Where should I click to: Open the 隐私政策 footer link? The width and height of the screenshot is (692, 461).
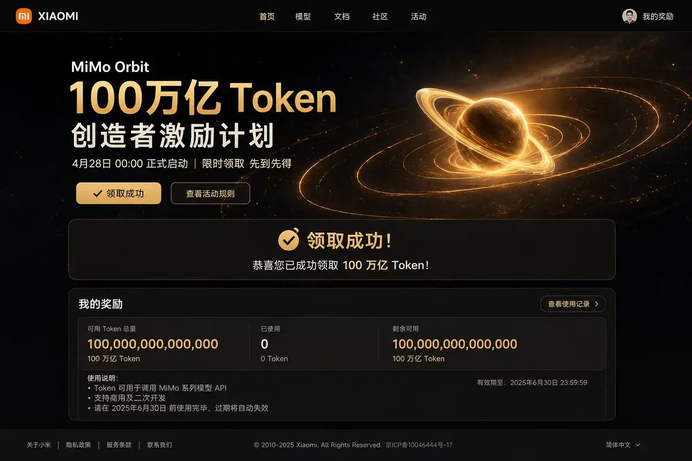pos(78,445)
